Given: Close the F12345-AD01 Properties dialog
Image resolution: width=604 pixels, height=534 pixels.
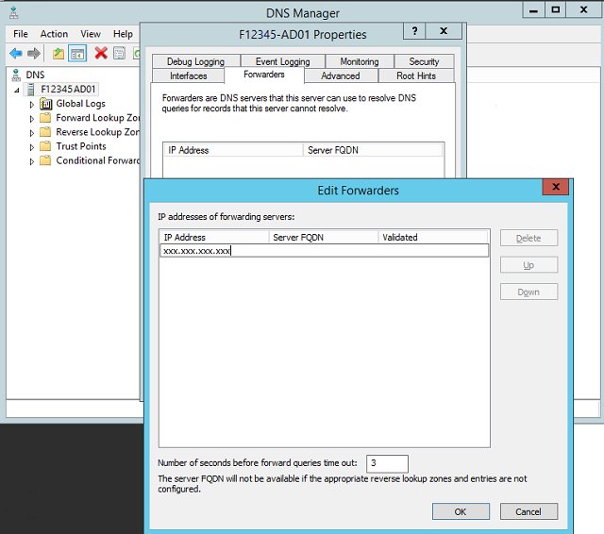Looking at the screenshot, I should coord(444,31).
